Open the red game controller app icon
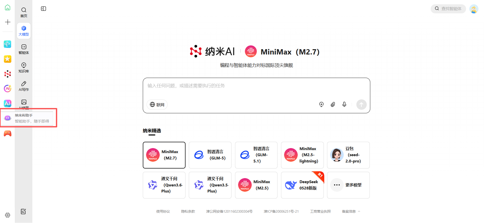Screen dimensions: 484x223 (8, 133)
